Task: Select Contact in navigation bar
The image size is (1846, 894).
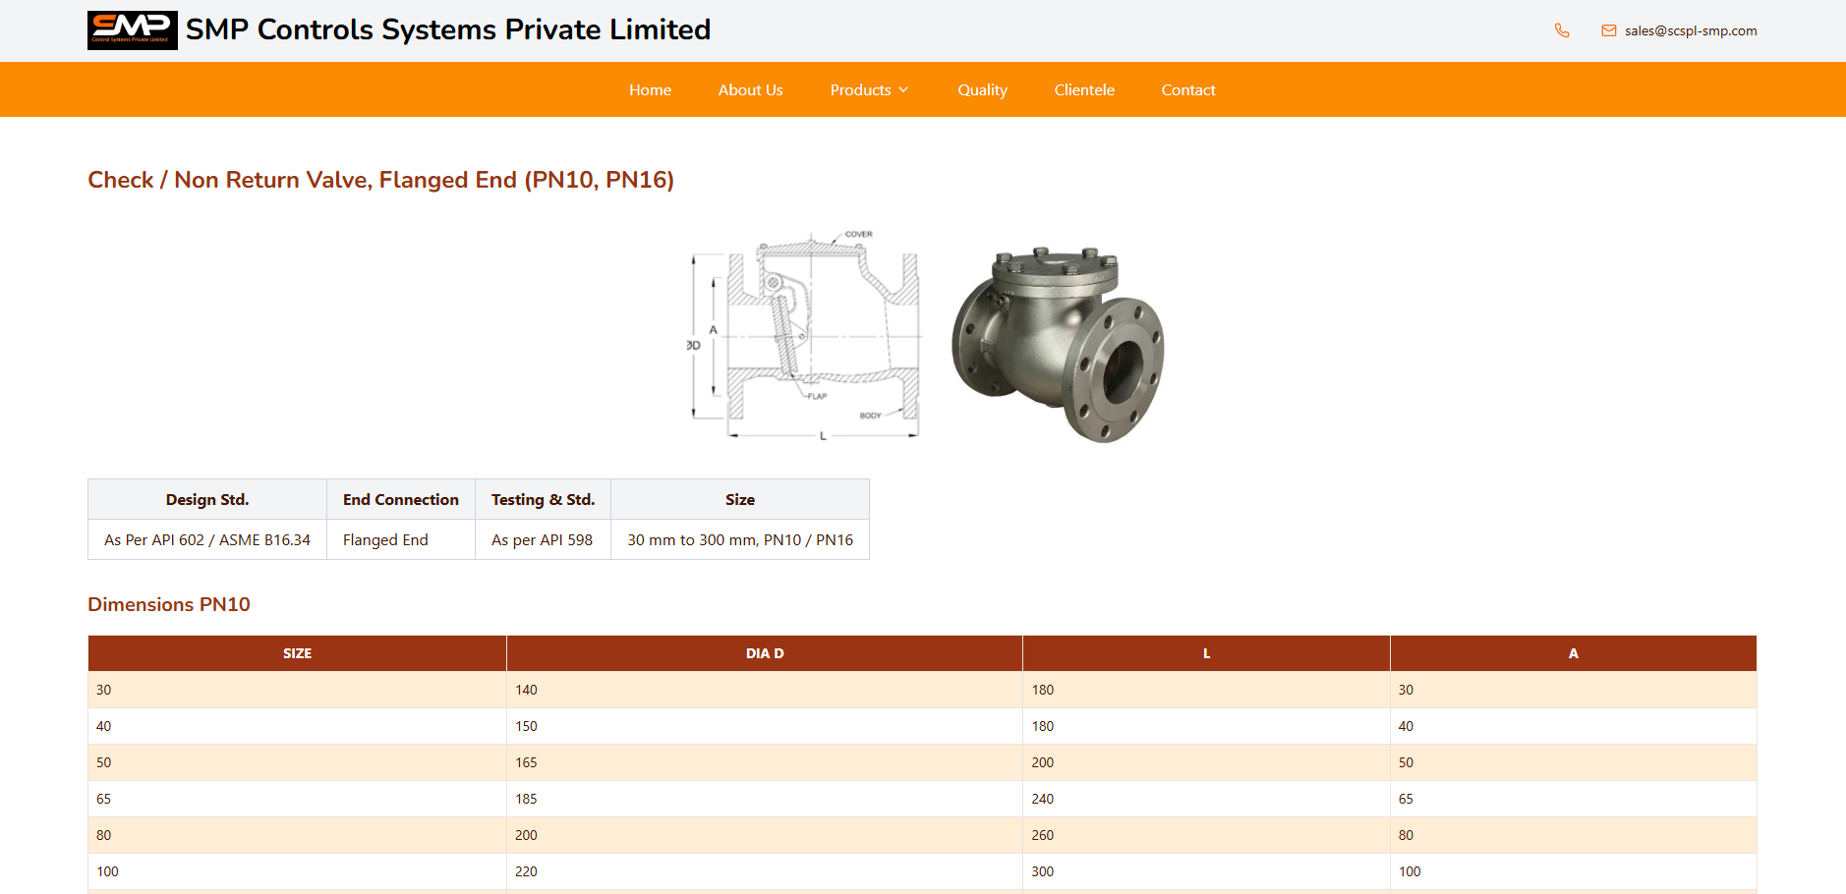Action: [1187, 90]
